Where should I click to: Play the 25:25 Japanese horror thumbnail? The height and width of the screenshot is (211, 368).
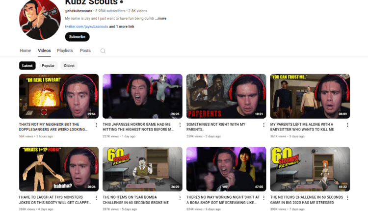point(142,96)
